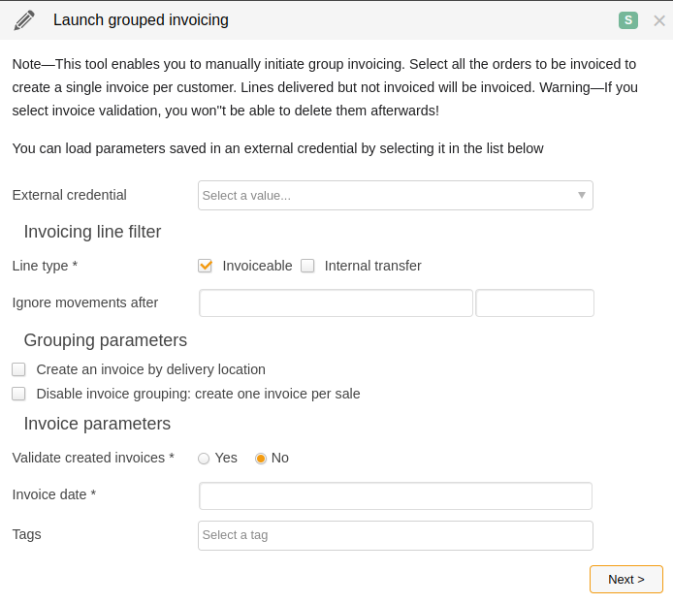This screenshot has width=673, height=604.
Task: Click the green S badge icon
Action: pos(628,20)
